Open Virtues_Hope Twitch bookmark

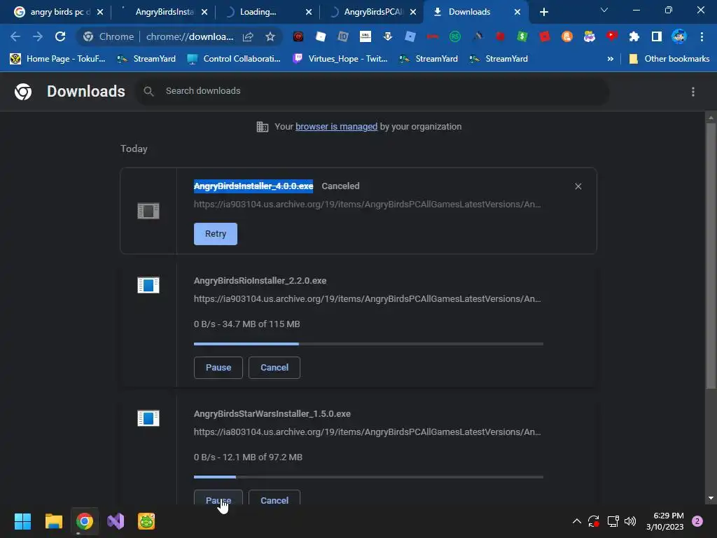(341, 59)
